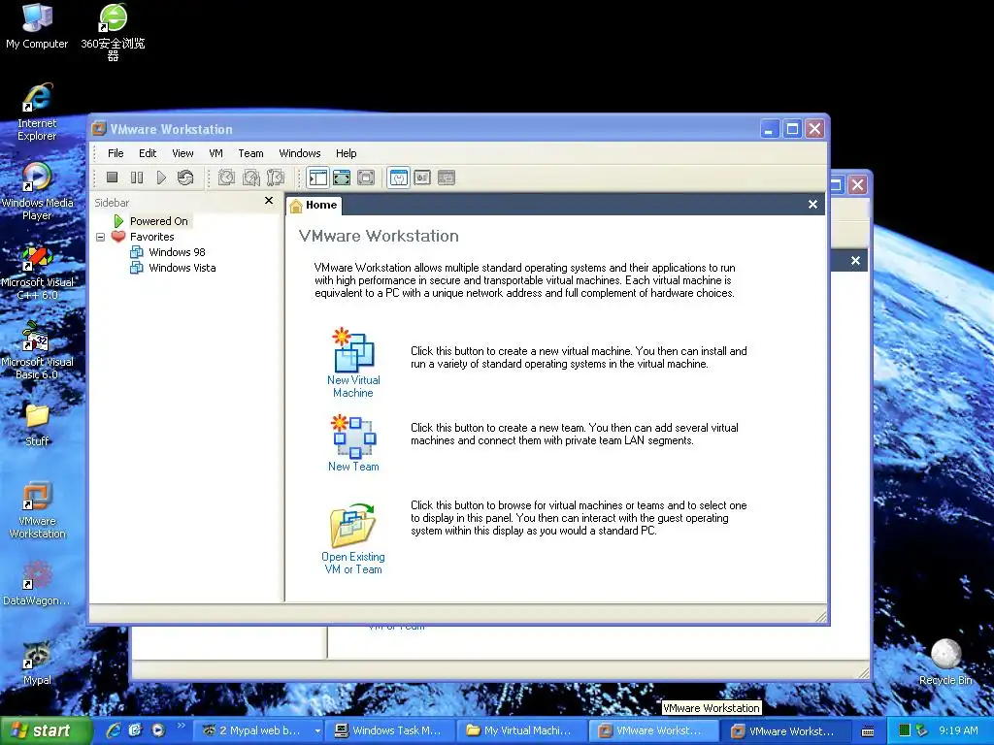Open the Recycle Bin
This screenshot has height=745, width=994.
[945, 662]
